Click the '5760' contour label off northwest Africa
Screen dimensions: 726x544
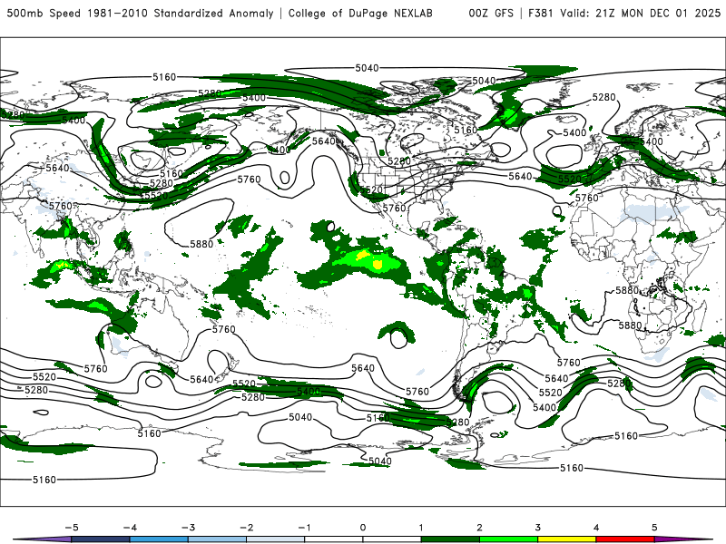tap(586, 198)
